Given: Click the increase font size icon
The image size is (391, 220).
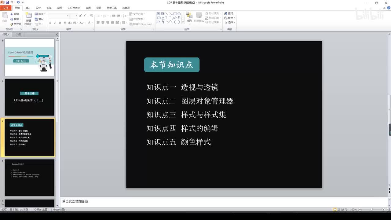Looking at the screenshot, I should (81, 16).
